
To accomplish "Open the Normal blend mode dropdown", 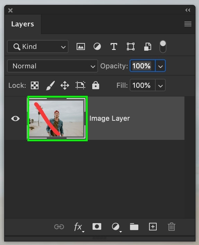I will [52, 66].
